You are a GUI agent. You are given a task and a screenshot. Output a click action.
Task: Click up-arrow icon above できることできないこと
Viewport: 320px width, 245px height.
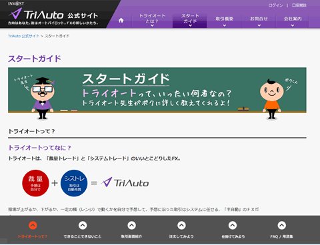(83, 226)
